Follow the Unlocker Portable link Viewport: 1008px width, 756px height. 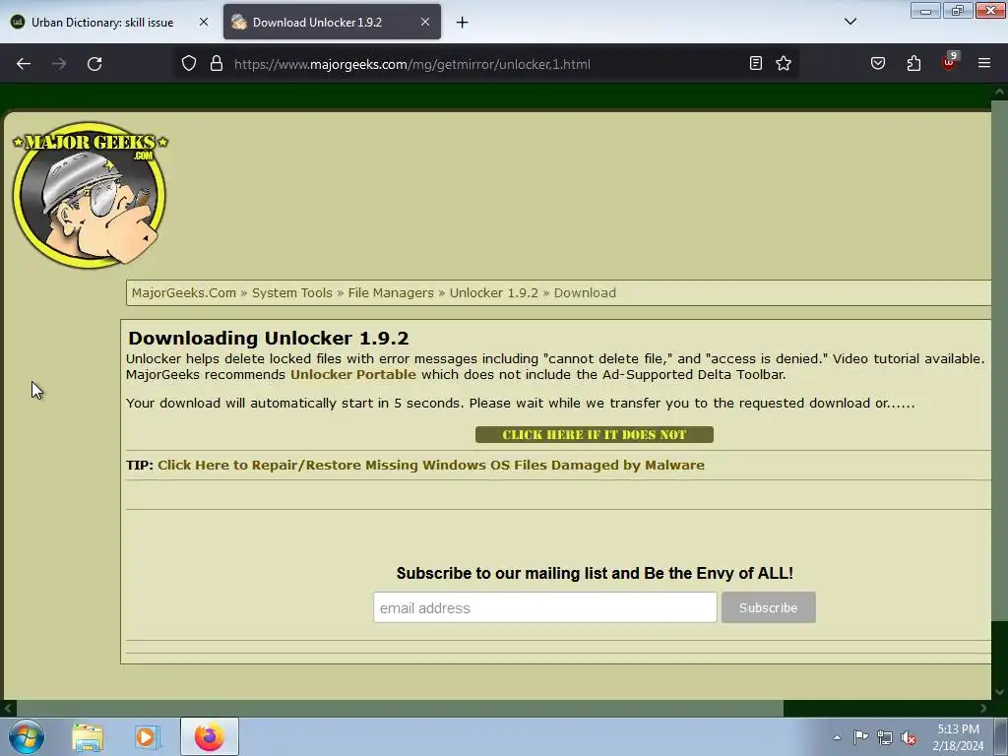pyautogui.click(x=353, y=375)
